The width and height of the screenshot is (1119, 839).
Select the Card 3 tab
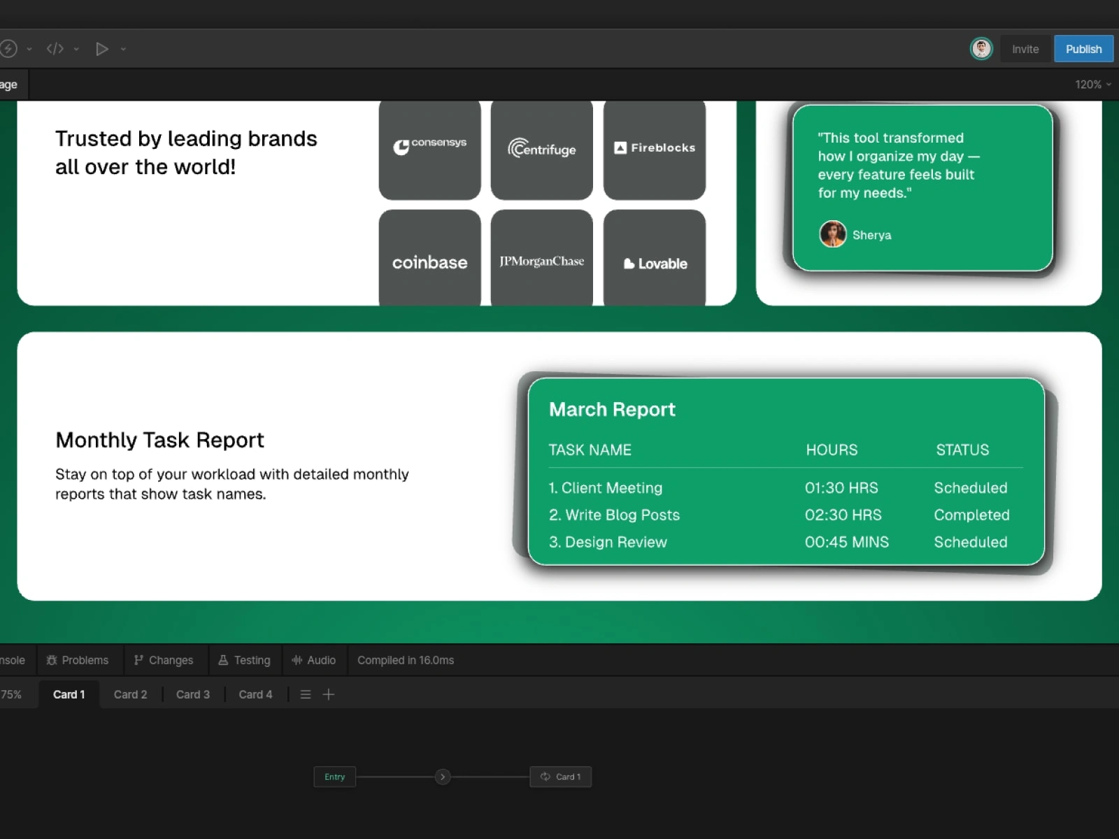coord(193,694)
